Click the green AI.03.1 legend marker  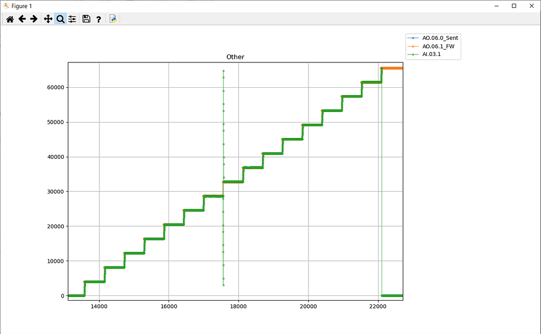(413, 54)
